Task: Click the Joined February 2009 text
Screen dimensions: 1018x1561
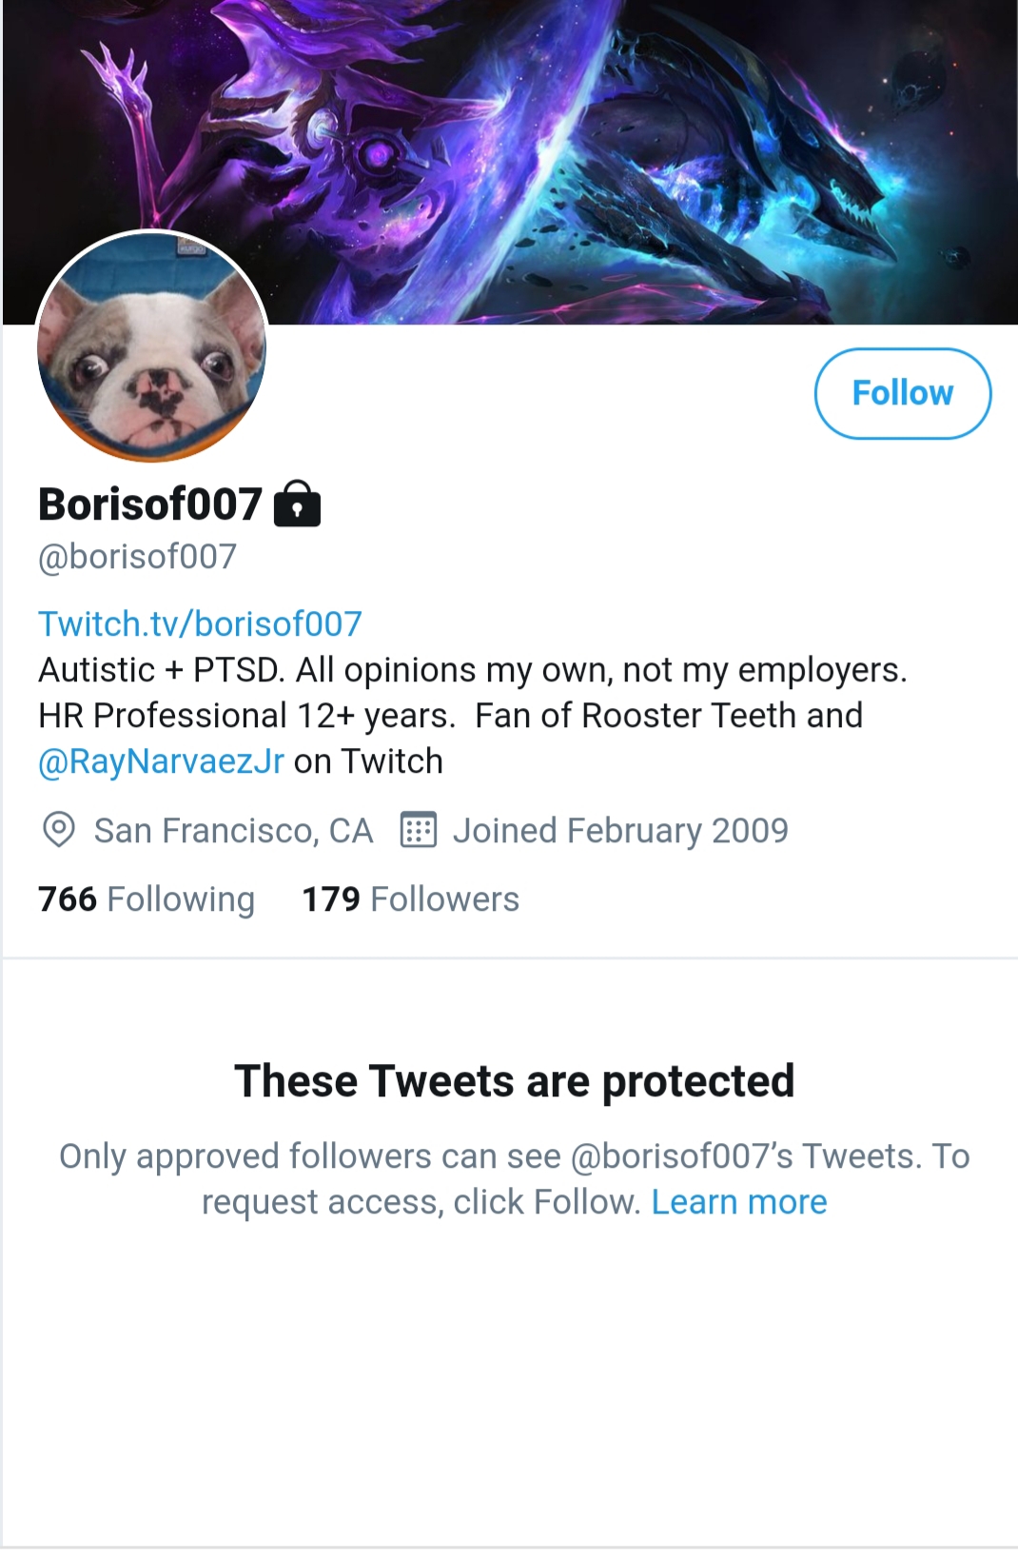Action: pos(620,831)
